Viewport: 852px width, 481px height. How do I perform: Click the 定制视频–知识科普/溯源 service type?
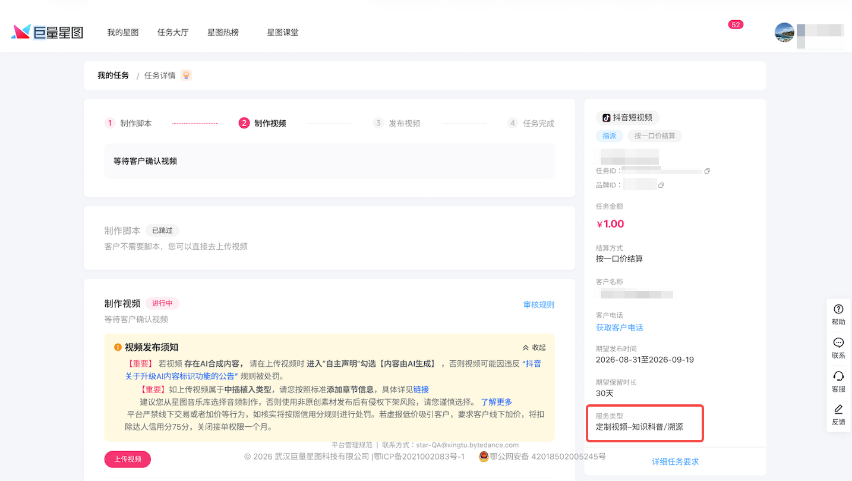[x=639, y=427]
